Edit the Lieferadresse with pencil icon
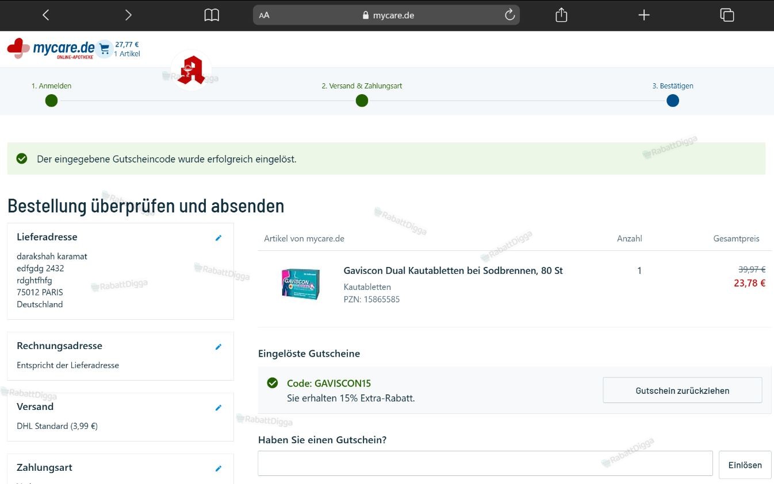 point(218,238)
